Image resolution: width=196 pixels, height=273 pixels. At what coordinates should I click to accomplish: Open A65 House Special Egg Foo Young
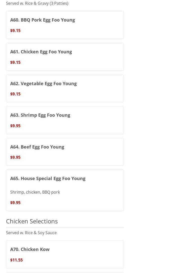pyautogui.click(x=48, y=178)
